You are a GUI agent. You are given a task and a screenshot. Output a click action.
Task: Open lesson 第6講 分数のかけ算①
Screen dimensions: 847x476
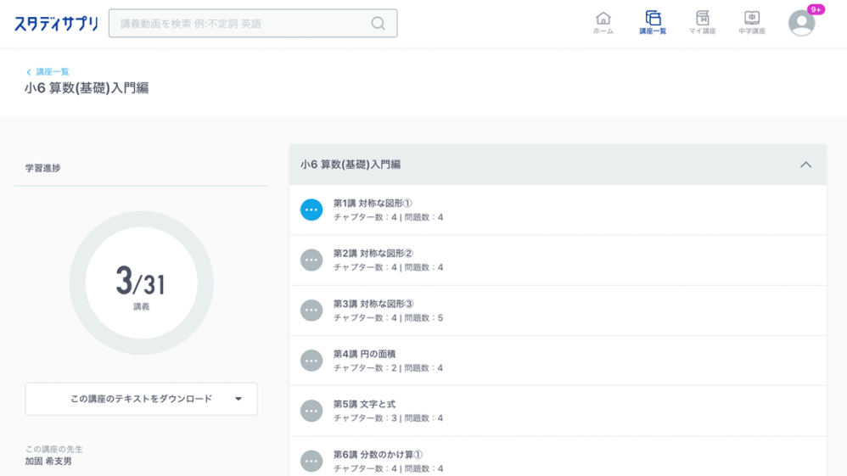click(x=378, y=455)
